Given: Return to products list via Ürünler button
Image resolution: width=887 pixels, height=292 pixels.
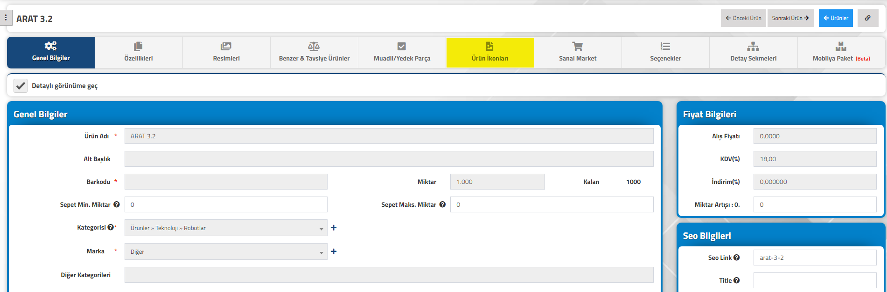Looking at the screenshot, I should [x=836, y=18].
